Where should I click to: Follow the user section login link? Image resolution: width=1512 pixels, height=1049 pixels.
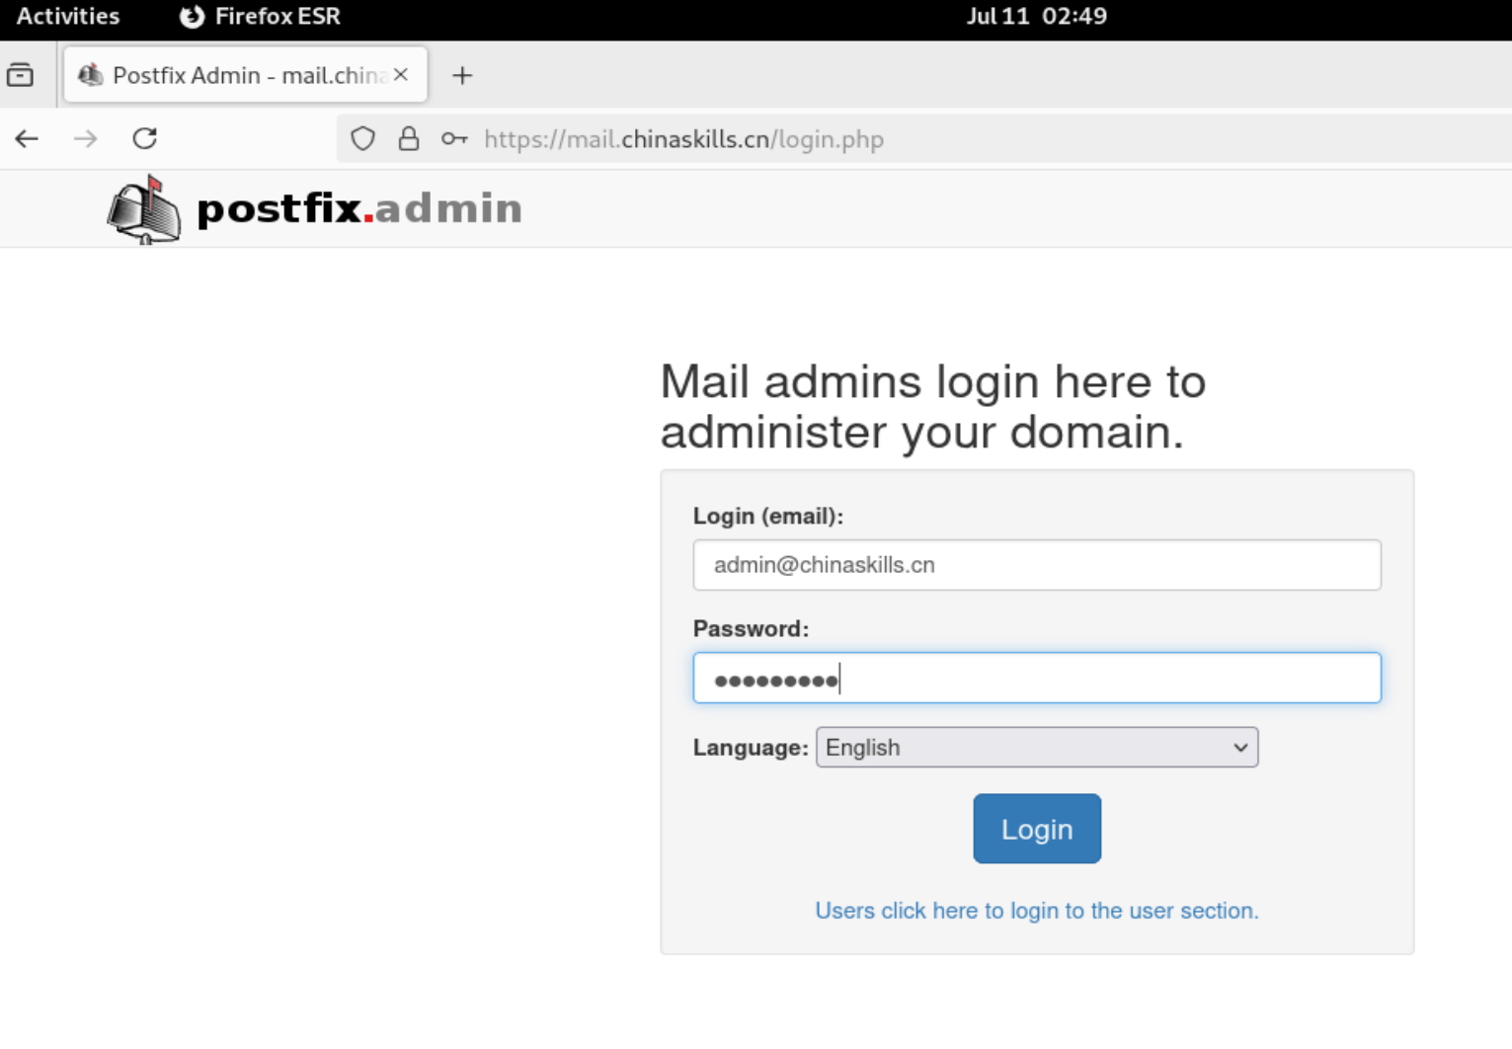click(x=1037, y=911)
